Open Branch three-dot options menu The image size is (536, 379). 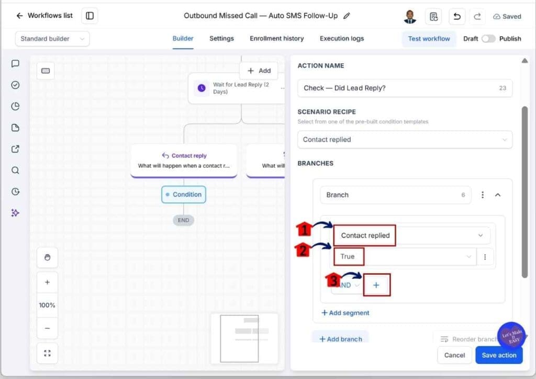(482, 195)
